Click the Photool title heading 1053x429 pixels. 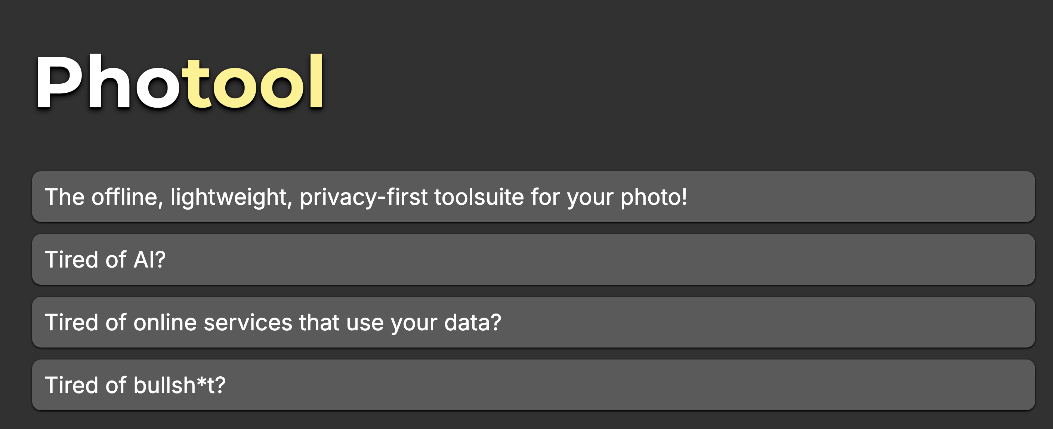click(180, 82)
